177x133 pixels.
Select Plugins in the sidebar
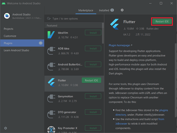[x=22, y=43]
